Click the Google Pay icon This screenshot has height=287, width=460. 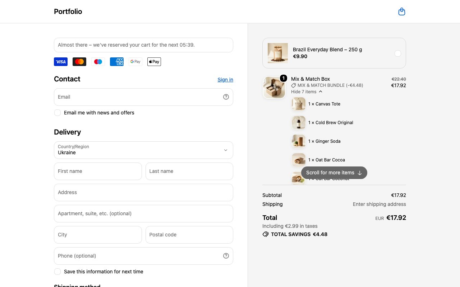tap(135, 62)
